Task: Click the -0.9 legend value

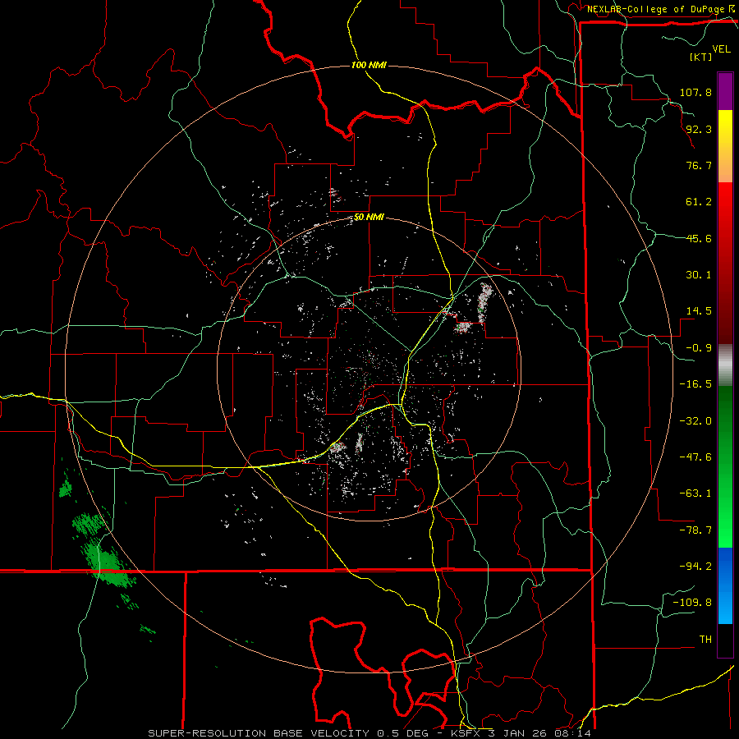Action: pyautogui.click(x=699, y=348)
